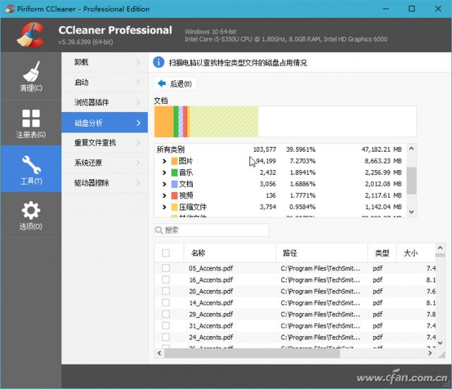Click the chevron beside 磁盘分析
452x389 pixels.
(138, 123)
